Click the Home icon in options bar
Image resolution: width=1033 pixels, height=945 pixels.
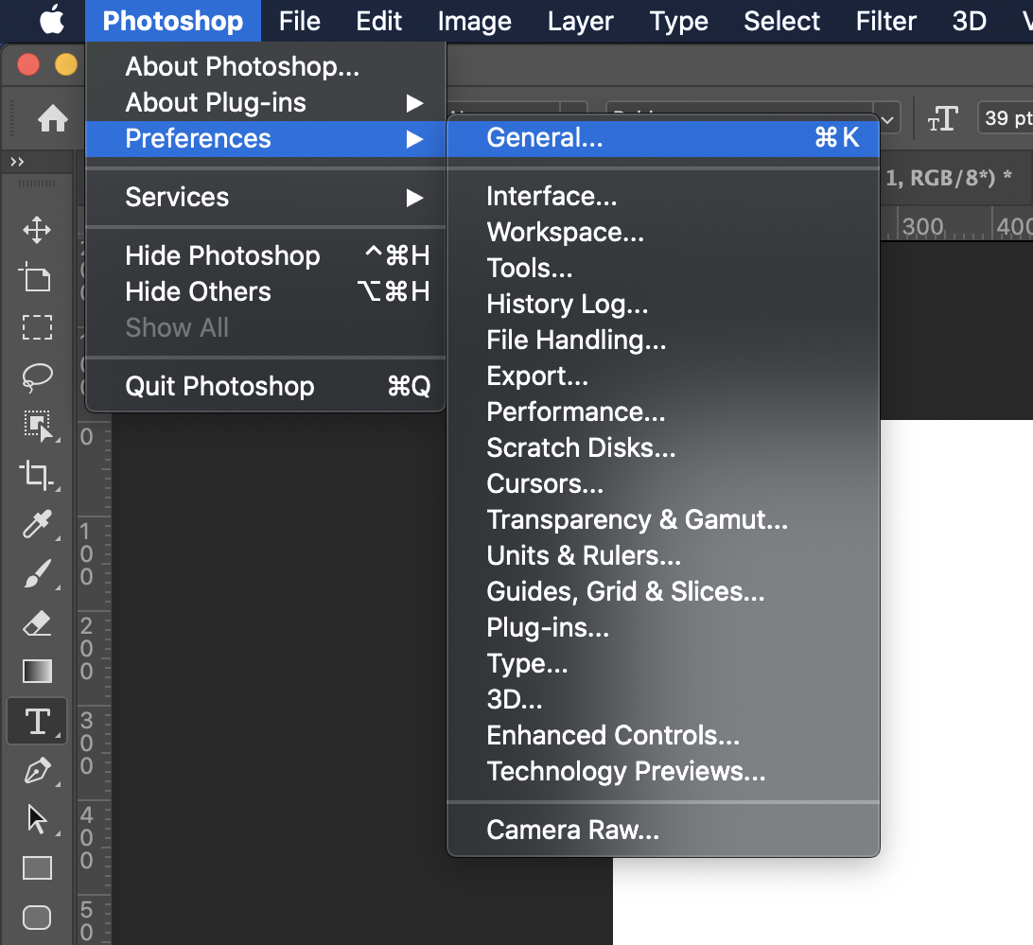click(53, 118)
